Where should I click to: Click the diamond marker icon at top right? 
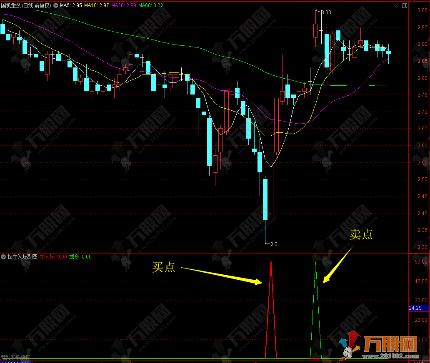coord(397,5)
